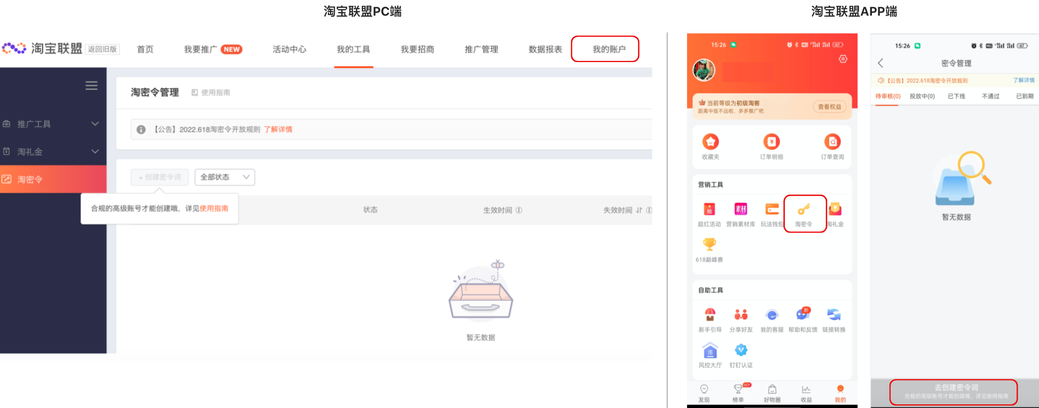Click the 状态 column header
Image resolution: width=1039 pixels, height=408 pixels.
370,210
